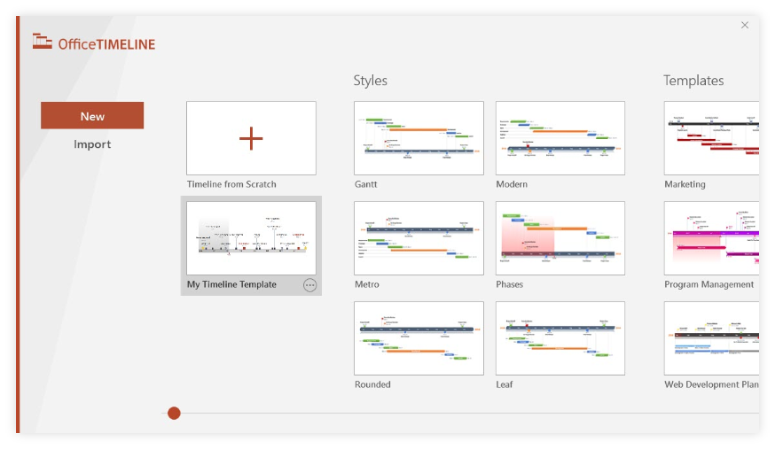Click the My Timeline Template label
Viewport: 775px width, 449px height.
(231, 284)
